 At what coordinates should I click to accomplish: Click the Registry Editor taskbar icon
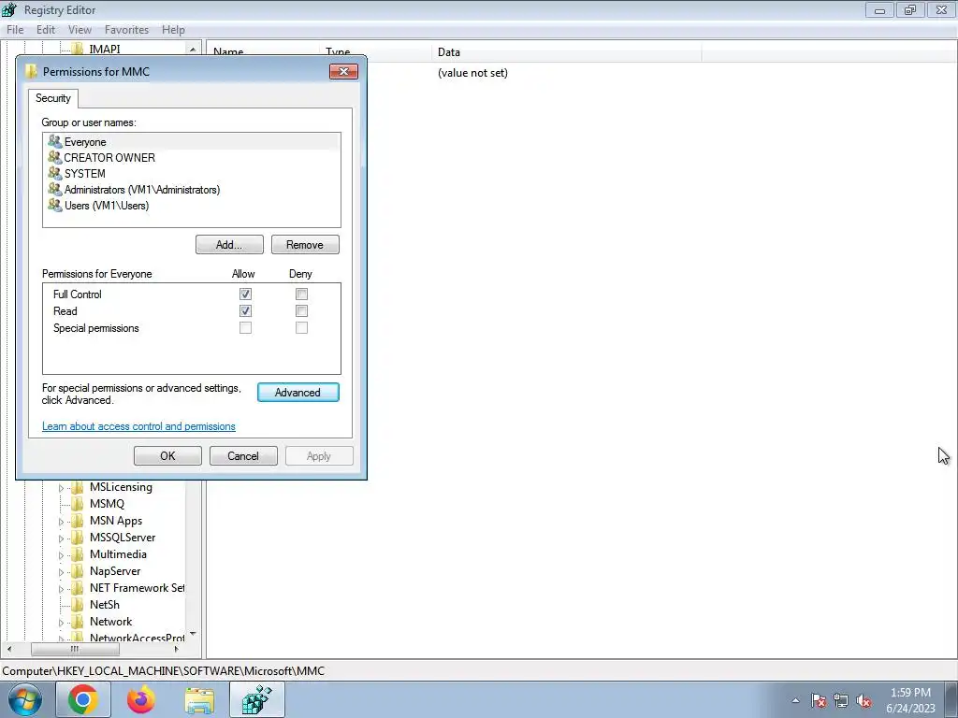256,699
